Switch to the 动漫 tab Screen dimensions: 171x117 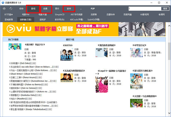tap(45, 8)
